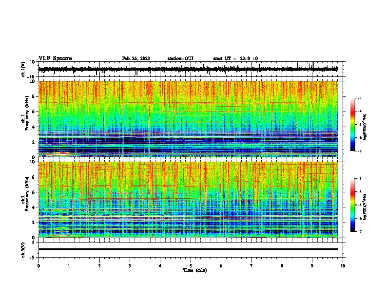Click time axis tick label "5" below the ch.3 panel
Screen dimensions: 386x298
pos(191,266)
